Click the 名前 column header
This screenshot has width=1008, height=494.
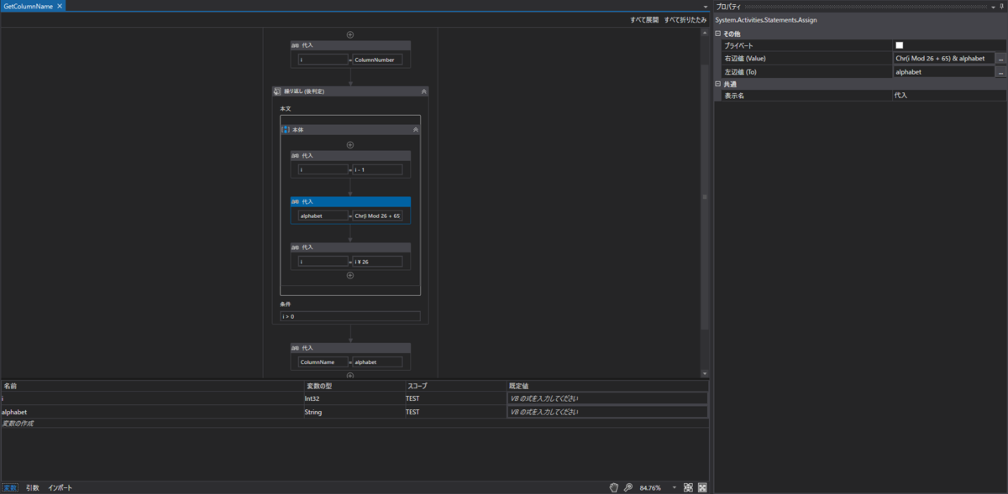tap(152, 386)
